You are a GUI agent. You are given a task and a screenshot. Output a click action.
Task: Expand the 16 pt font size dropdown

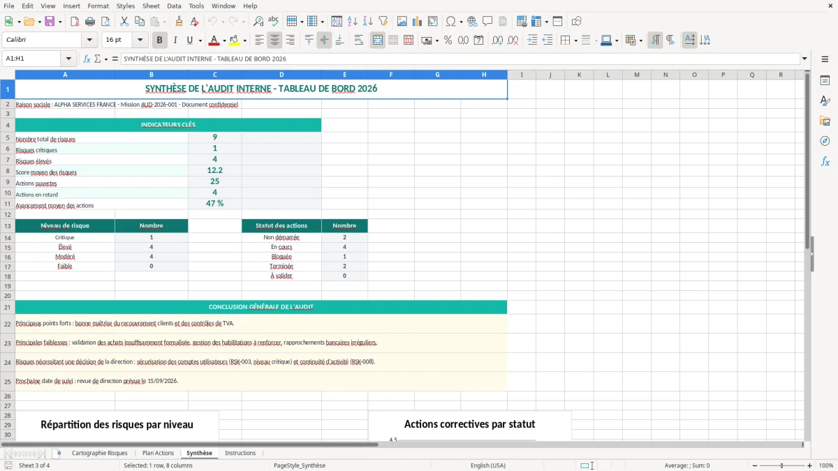click(x=140, y=40)
